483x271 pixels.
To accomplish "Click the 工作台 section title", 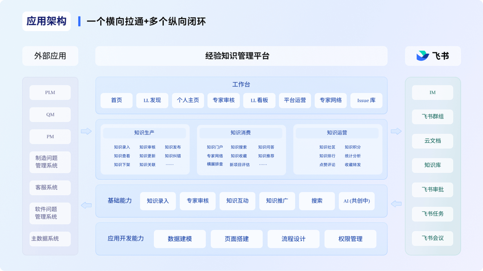I will 241,85.
